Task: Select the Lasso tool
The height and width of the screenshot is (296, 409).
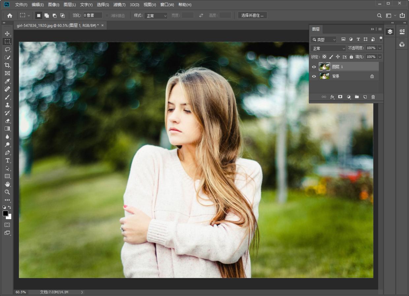Action: pos(7,49)
